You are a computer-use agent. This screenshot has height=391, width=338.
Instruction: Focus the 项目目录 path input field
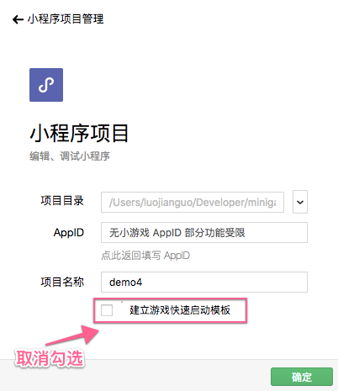(193, 202)
